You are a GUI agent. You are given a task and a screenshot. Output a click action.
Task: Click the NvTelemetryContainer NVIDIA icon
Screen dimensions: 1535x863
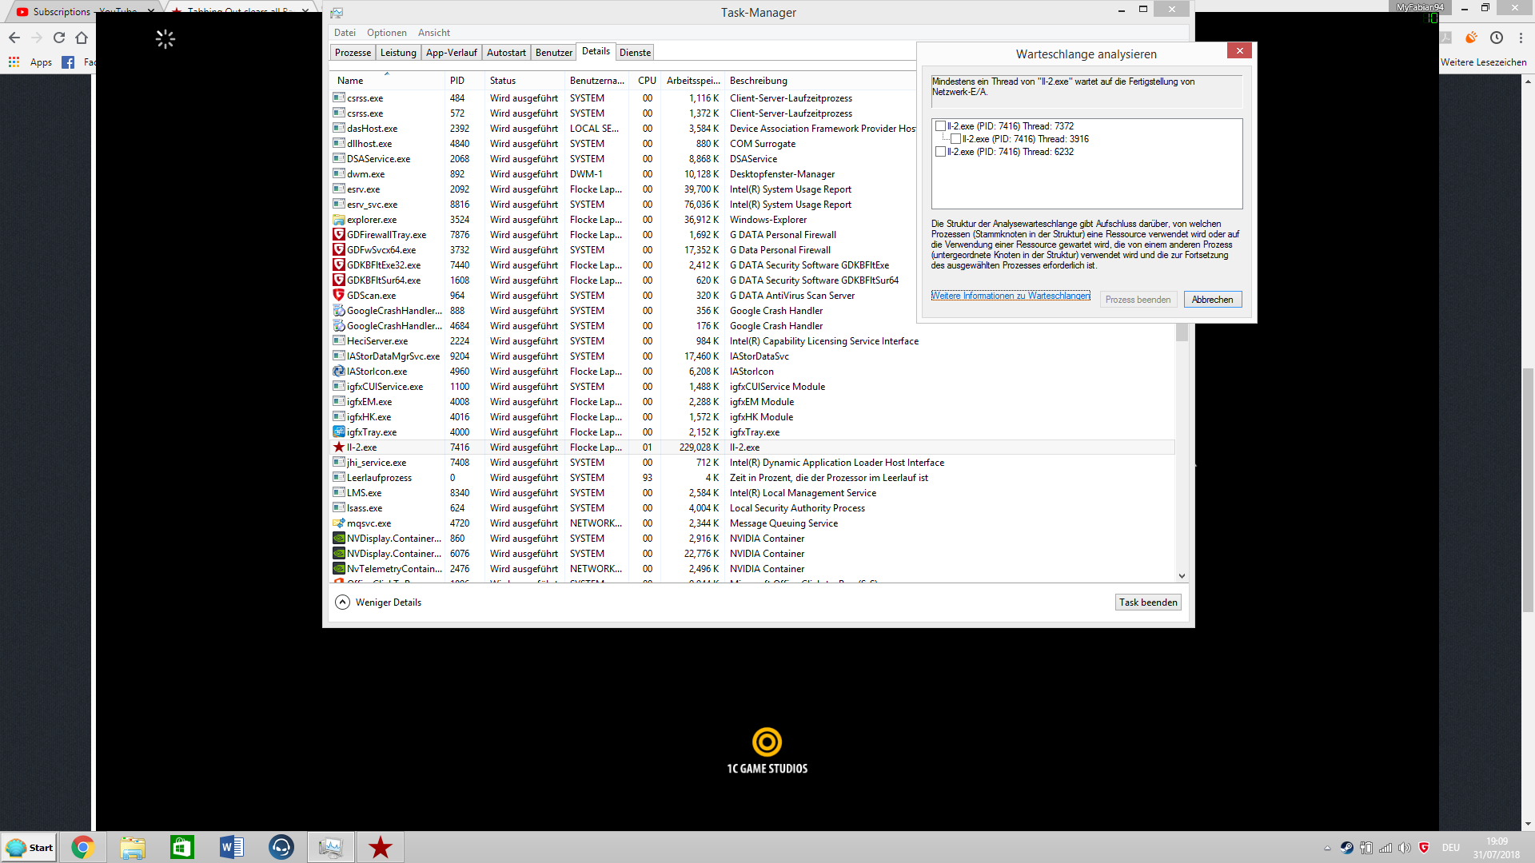tap(339, 569)
